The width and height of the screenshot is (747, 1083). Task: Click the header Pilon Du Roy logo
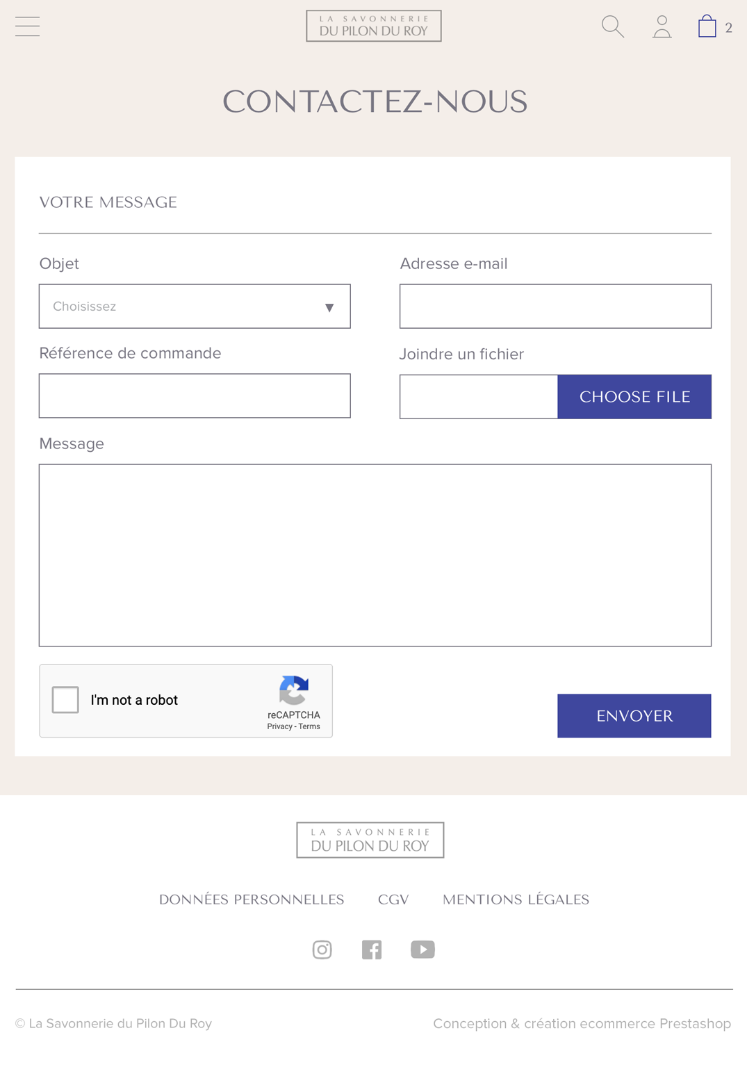click(374, 26)
